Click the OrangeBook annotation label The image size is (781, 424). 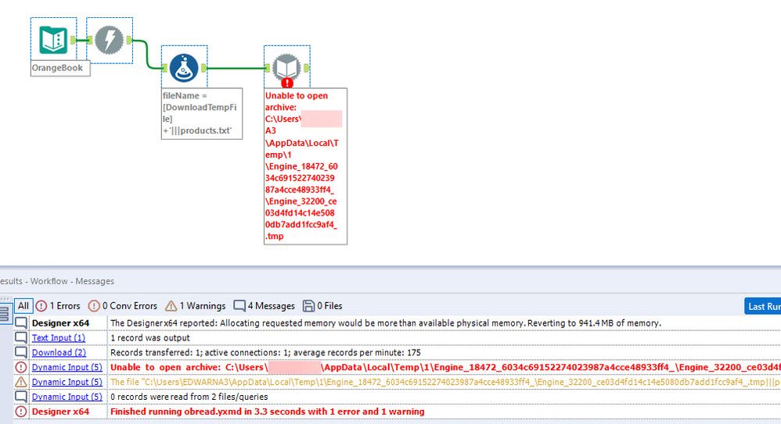[x=60, y=68]
